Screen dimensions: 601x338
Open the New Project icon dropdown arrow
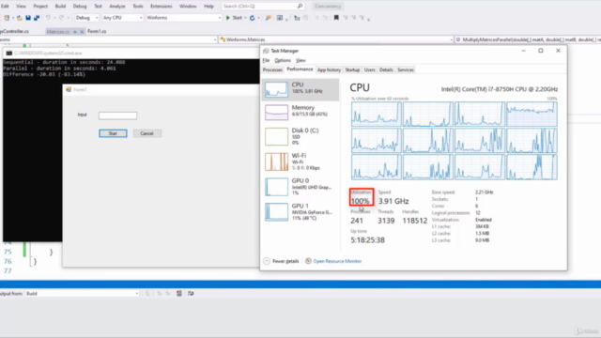[12, 18]
